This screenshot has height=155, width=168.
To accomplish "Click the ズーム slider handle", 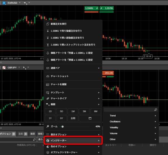I will (x=62, y=126).
